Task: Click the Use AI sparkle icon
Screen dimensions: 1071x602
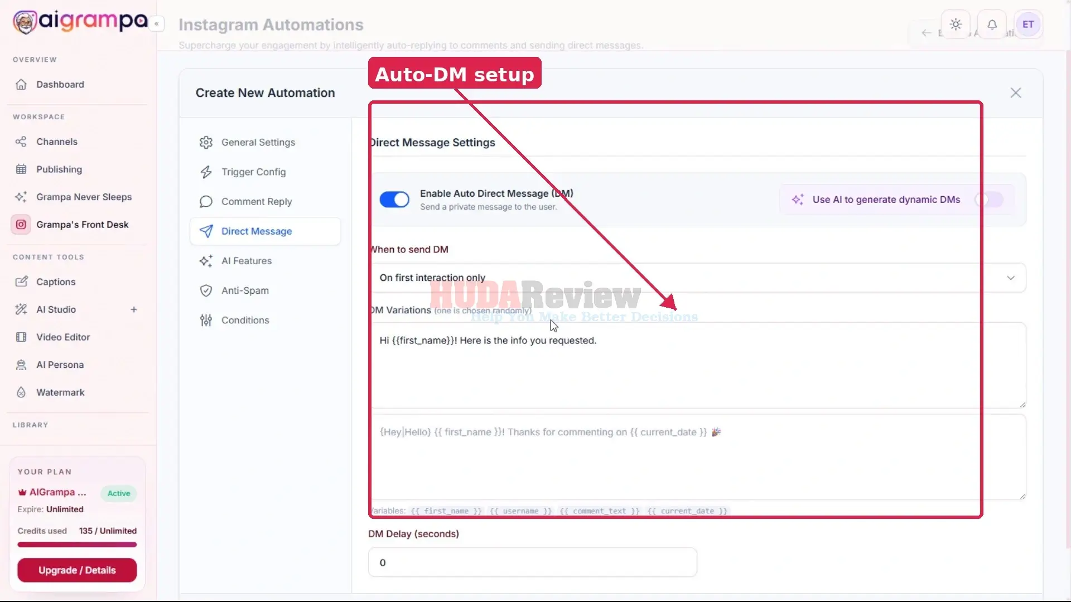Action: click(798, 200)
